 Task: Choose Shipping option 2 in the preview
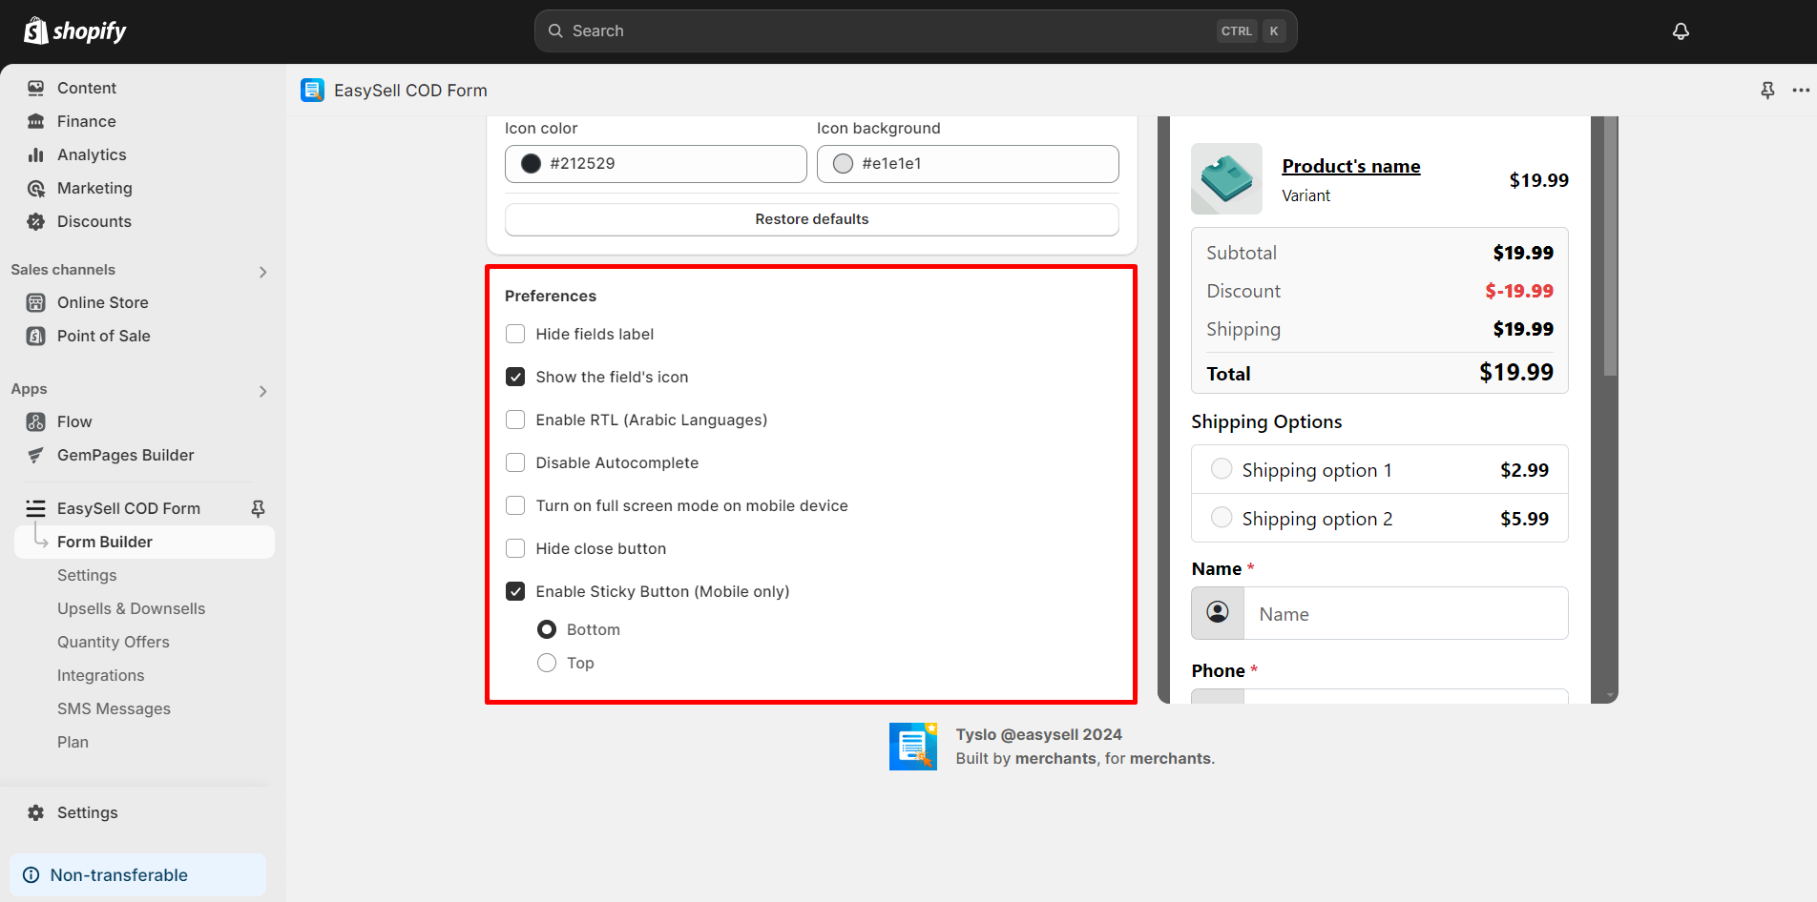click(x=1222, y=517)
